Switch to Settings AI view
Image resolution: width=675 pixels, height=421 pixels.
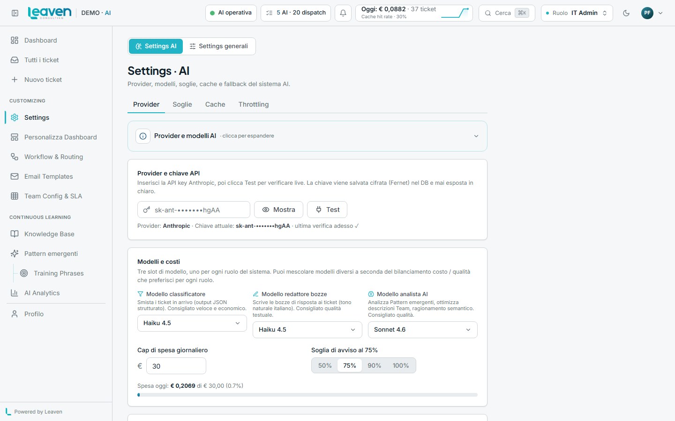point(156,46)
